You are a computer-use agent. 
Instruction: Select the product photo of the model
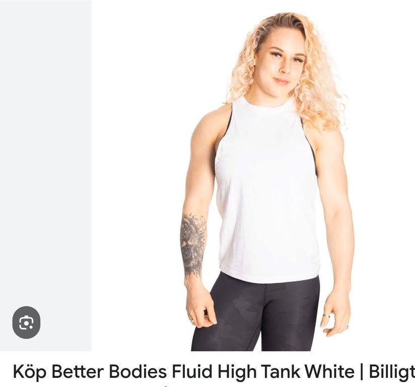pyautogui.click(x=253, y=176)
